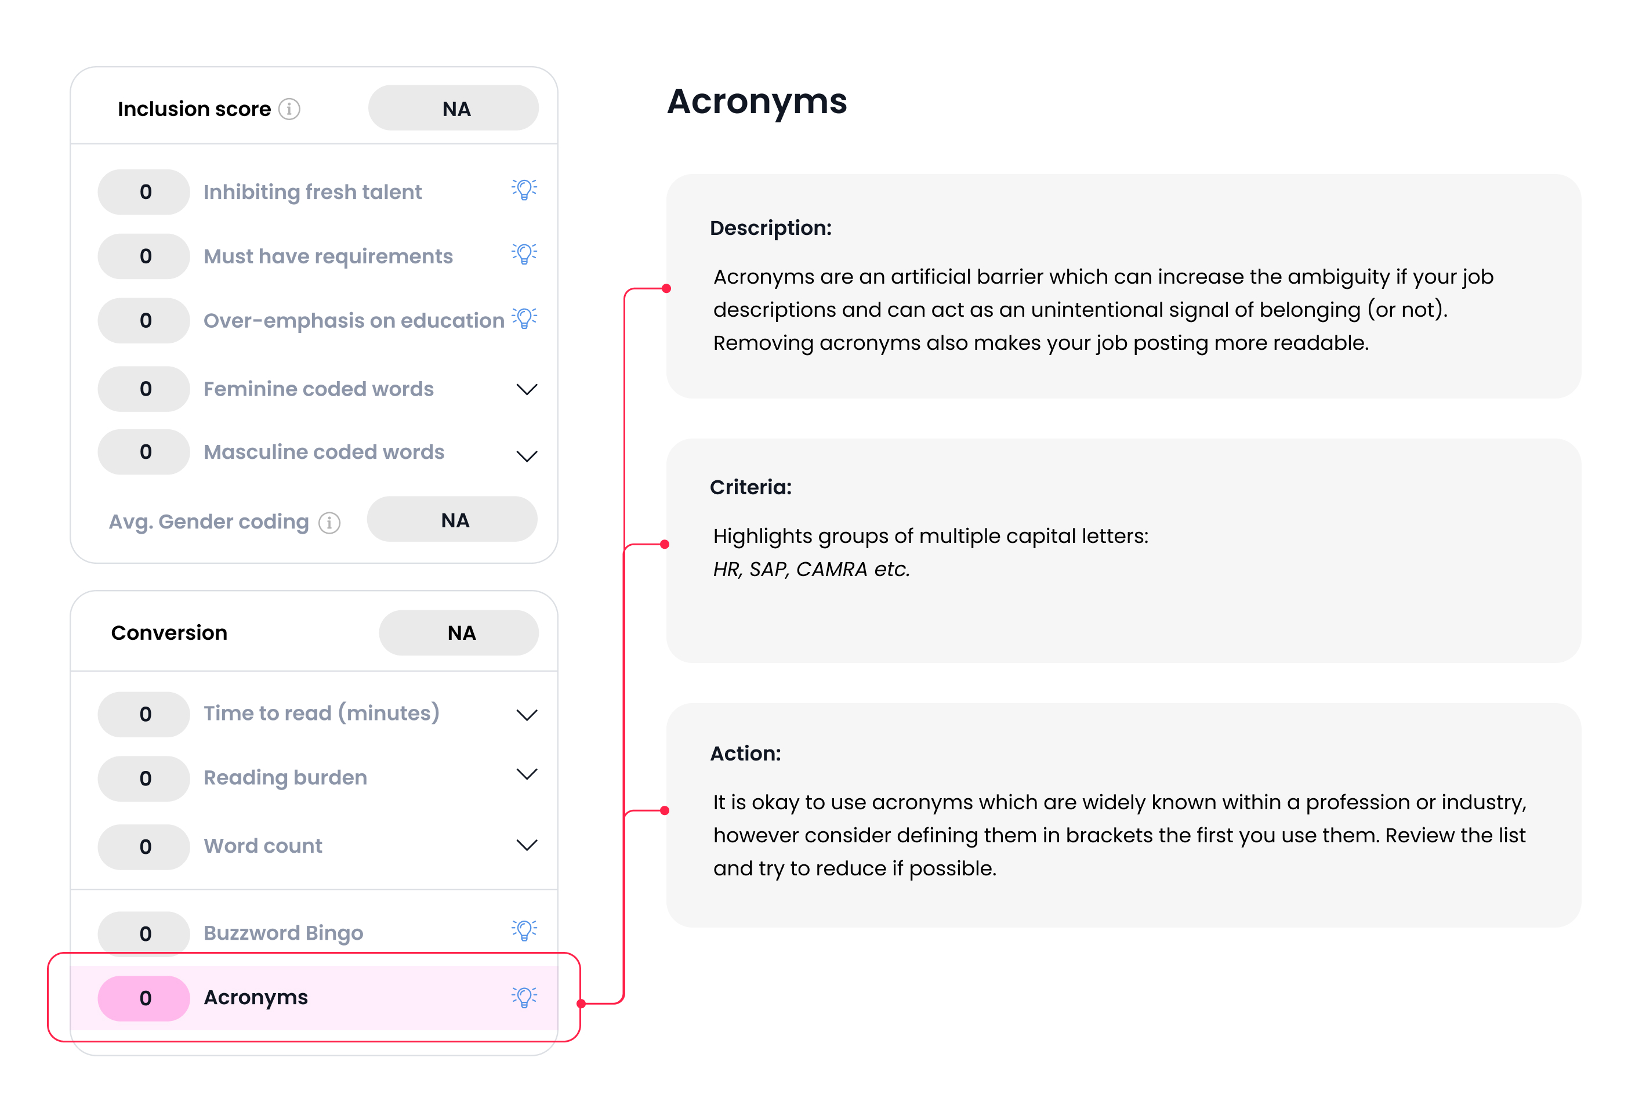Click the Inclusion score info icon
The image size is (1646, 1119).
289,109
